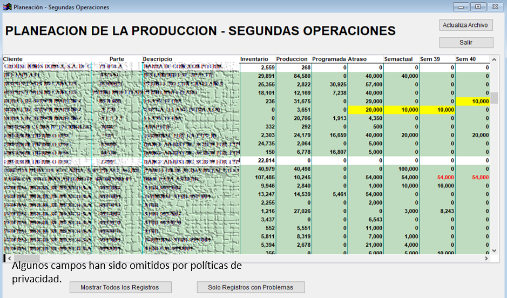Click Solo Registros con Problemas

click(x=251, y=287)
